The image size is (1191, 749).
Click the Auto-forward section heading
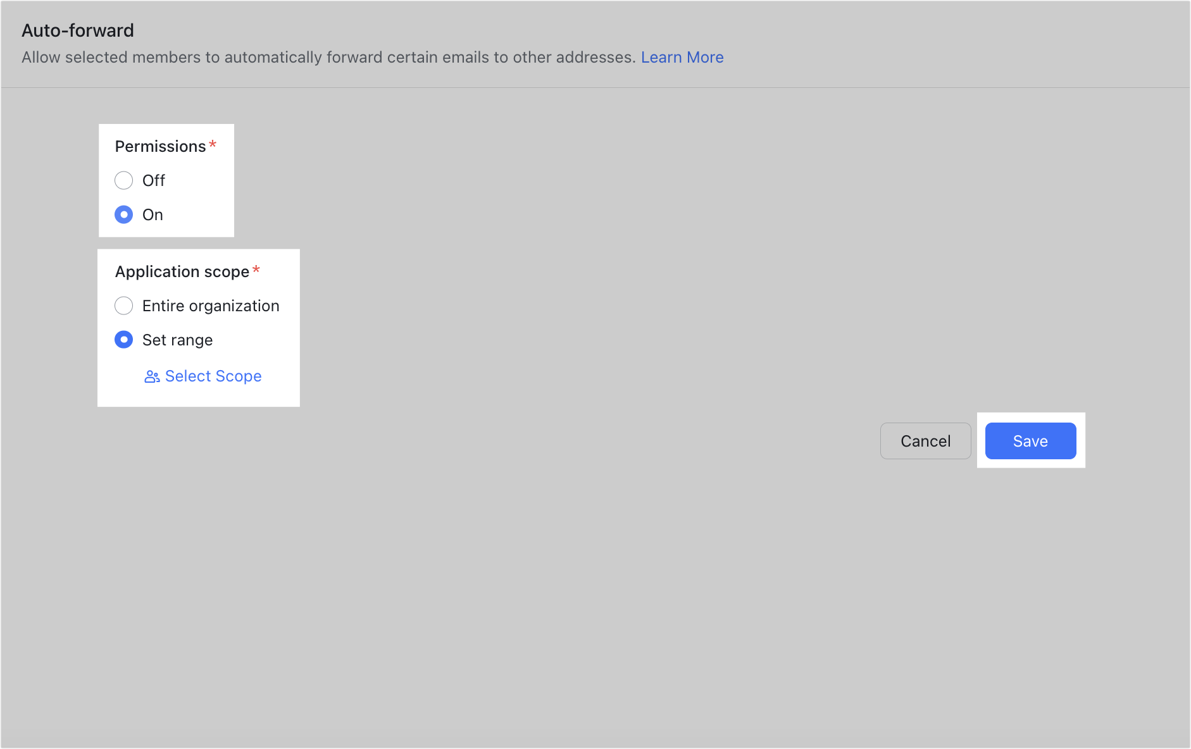78,30
